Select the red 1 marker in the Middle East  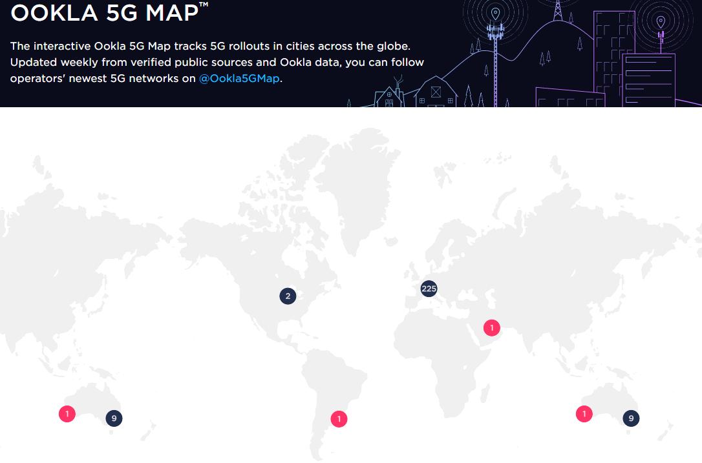point(491,328)
